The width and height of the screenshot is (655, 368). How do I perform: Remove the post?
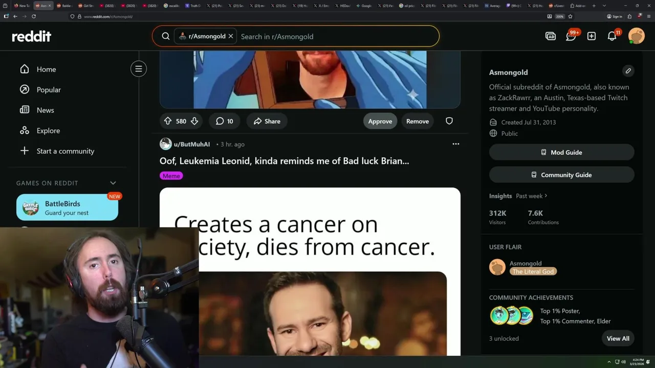click(418, 121)
